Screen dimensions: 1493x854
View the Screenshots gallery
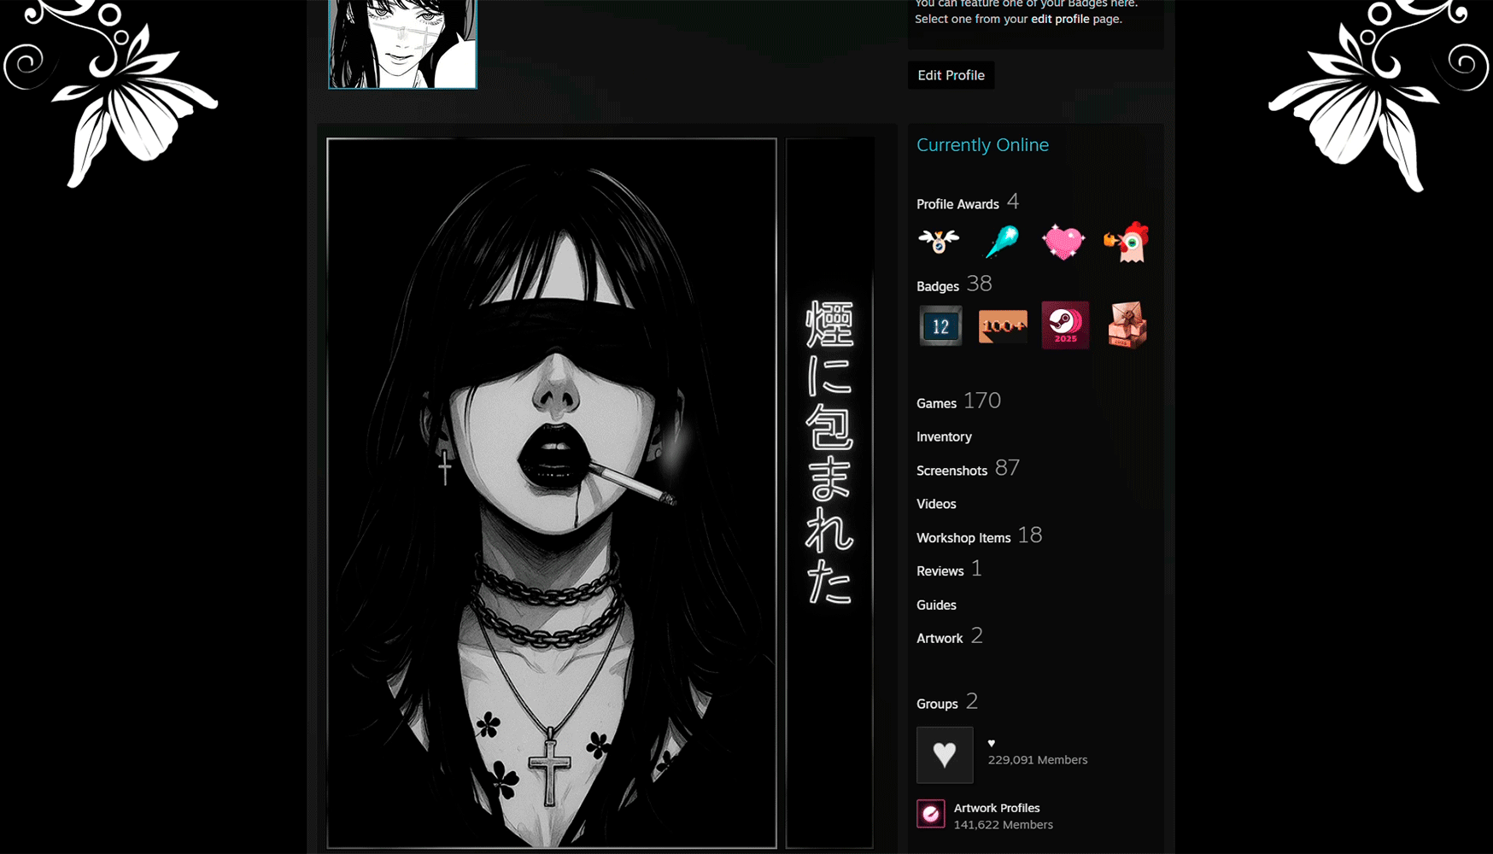point(951,471)
